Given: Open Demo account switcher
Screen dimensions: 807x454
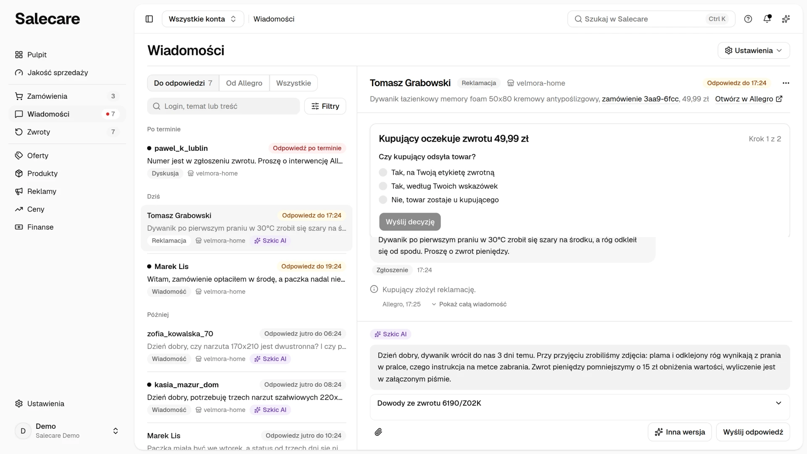Looking at the screenshot, I should click(67, 431).
